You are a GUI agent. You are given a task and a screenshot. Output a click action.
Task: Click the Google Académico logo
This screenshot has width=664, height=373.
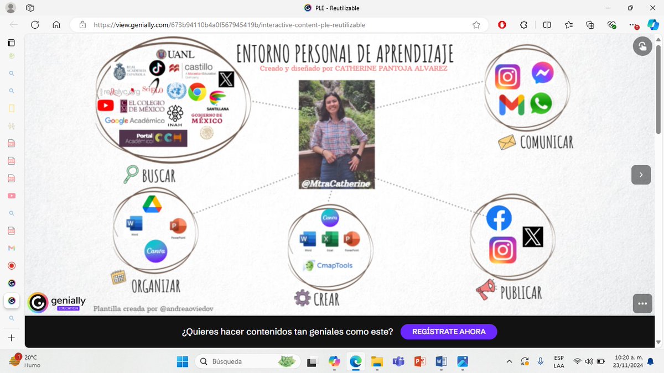tap(135, 120)
